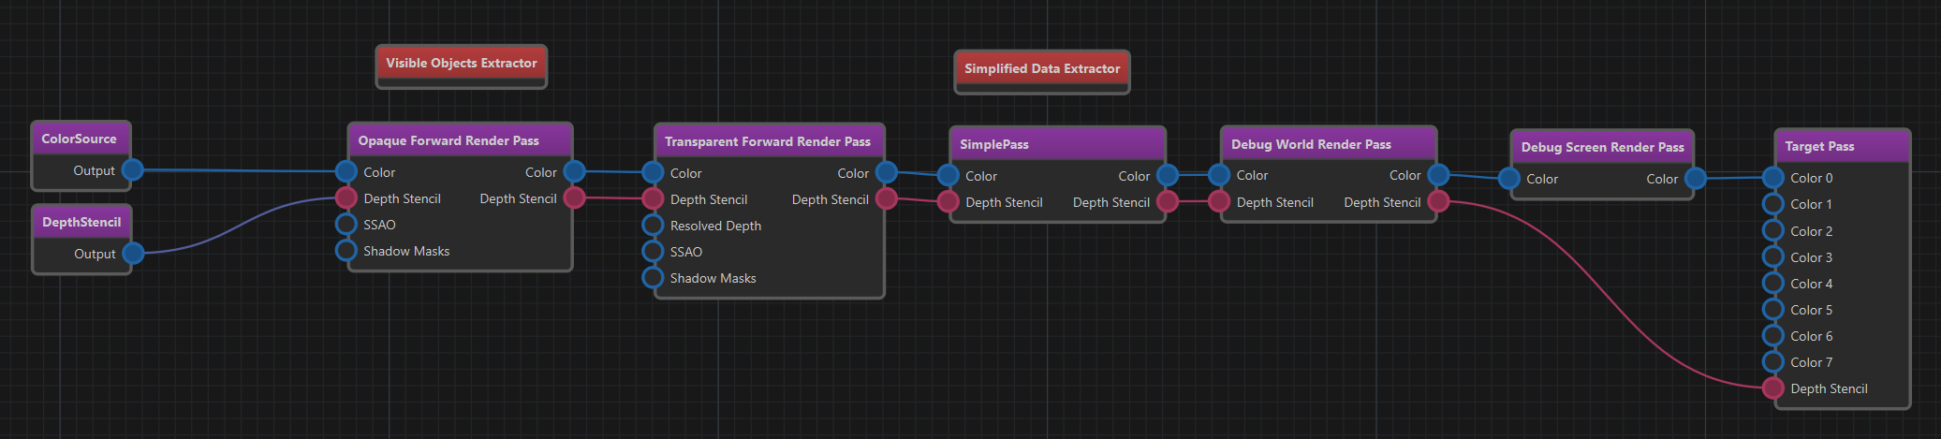
Task: Click Transparent pass Shadow Masks socket
Action: point(653,278)
